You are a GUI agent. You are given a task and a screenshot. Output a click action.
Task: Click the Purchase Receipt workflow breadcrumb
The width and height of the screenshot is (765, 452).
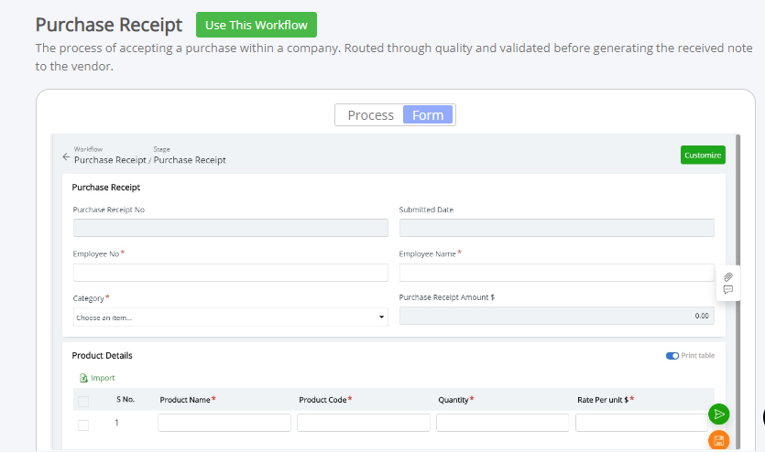(110, 160)
